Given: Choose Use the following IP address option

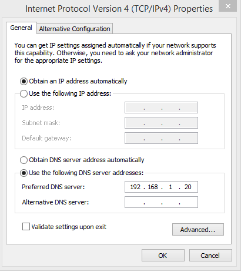Looking at the screenshot, I should tap(24, 93).
